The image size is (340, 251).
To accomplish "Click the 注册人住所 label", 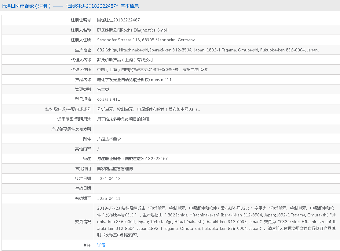I will click(x=81, y=40).
